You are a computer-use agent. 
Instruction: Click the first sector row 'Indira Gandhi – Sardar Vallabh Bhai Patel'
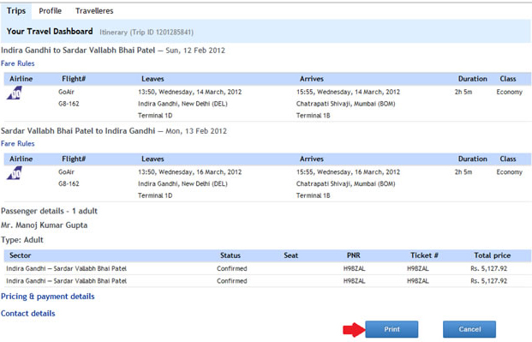pyautogui.click(x=66, y=268)
